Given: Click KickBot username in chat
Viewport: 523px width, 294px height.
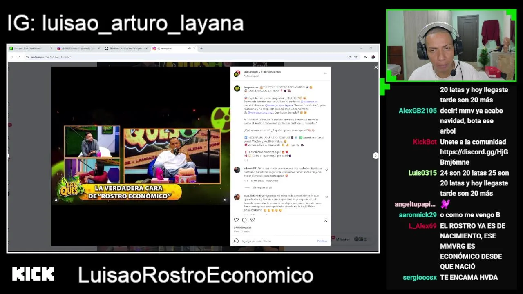Looking at the screenshot, I should coord(425,142).
